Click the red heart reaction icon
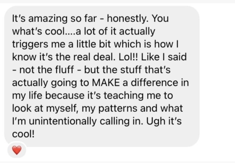 (17, 150)
